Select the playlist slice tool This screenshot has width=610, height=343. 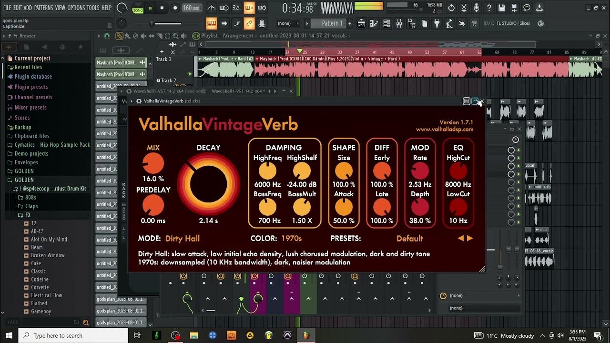coord(160,36)
